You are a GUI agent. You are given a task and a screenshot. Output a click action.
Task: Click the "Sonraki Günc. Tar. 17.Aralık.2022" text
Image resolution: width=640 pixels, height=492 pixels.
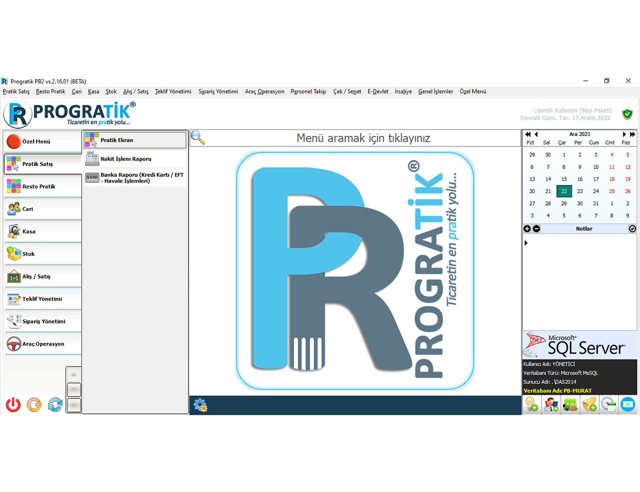(565, 118)
